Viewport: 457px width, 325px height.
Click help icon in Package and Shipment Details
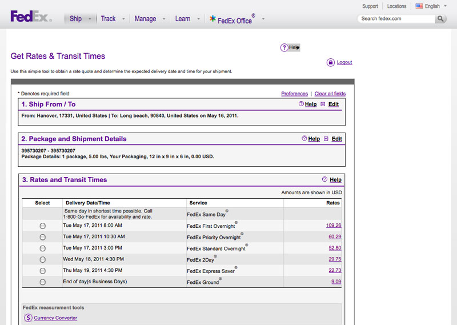click(x=304, y=138)
